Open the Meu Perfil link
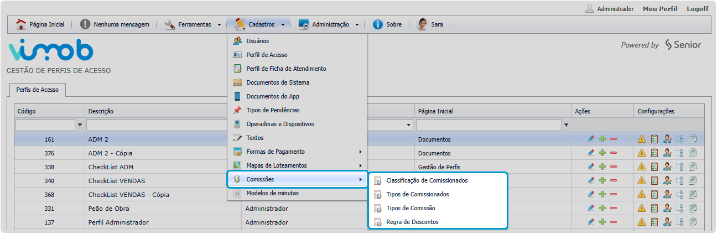 [660, 9]
